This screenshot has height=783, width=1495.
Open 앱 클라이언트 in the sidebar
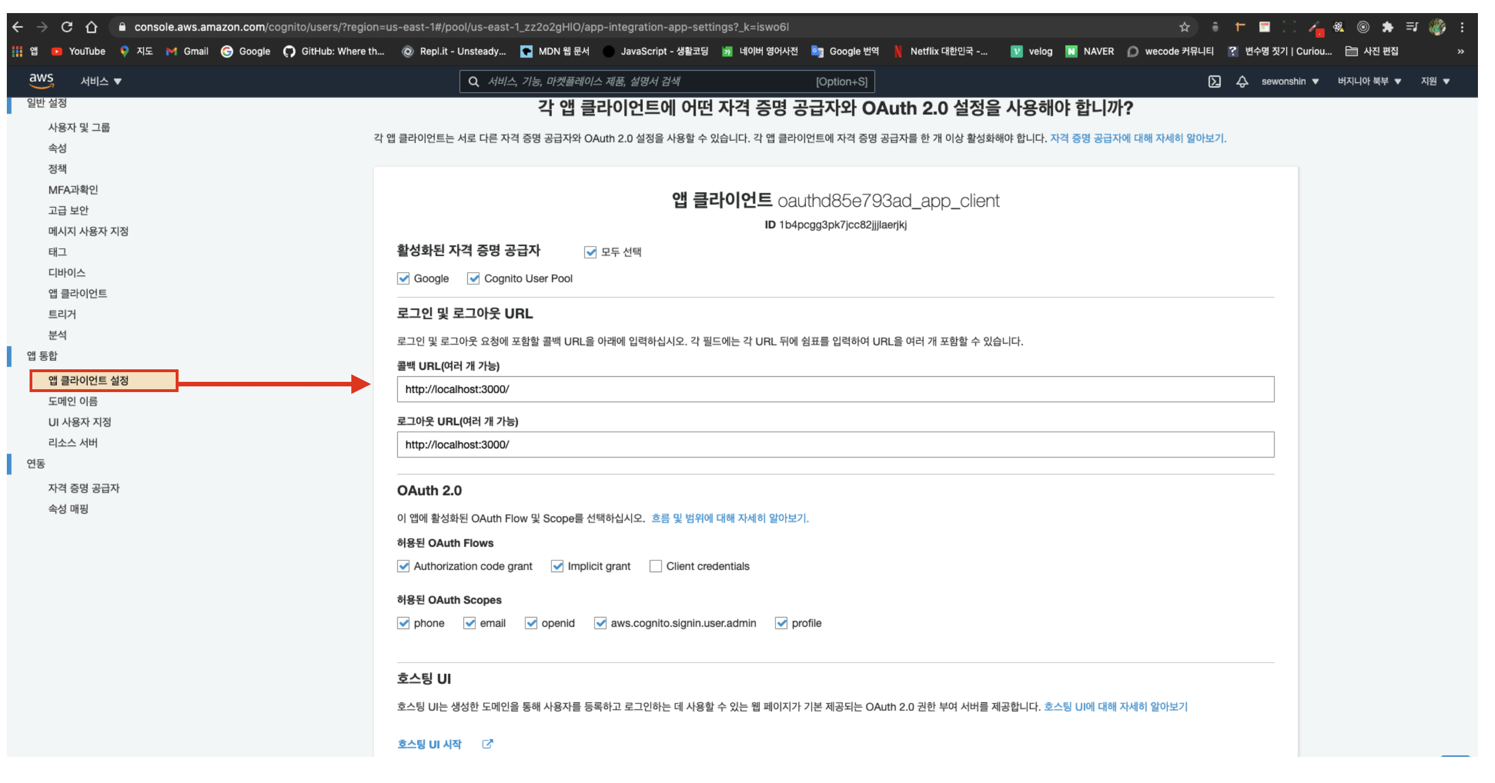coord(77,293)
